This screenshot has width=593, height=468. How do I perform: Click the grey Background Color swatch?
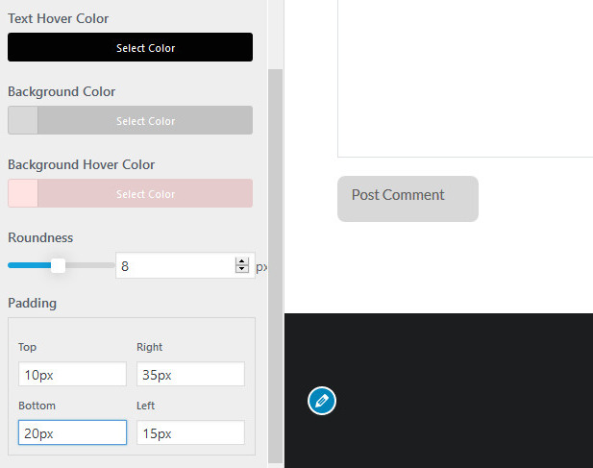22,121
